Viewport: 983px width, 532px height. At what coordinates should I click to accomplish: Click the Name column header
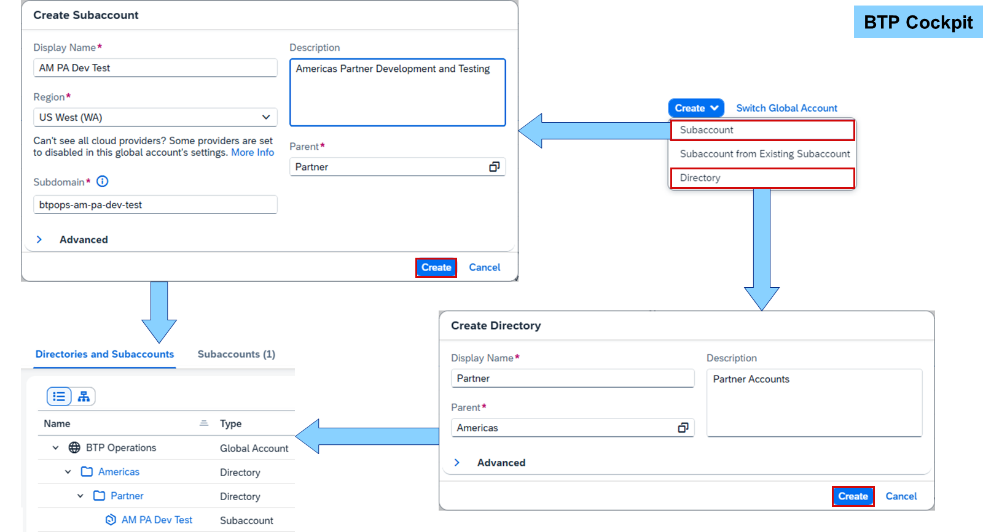pos(57,423)
